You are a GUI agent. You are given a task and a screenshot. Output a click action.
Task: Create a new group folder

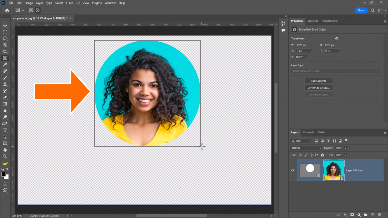tap(365, 215)
